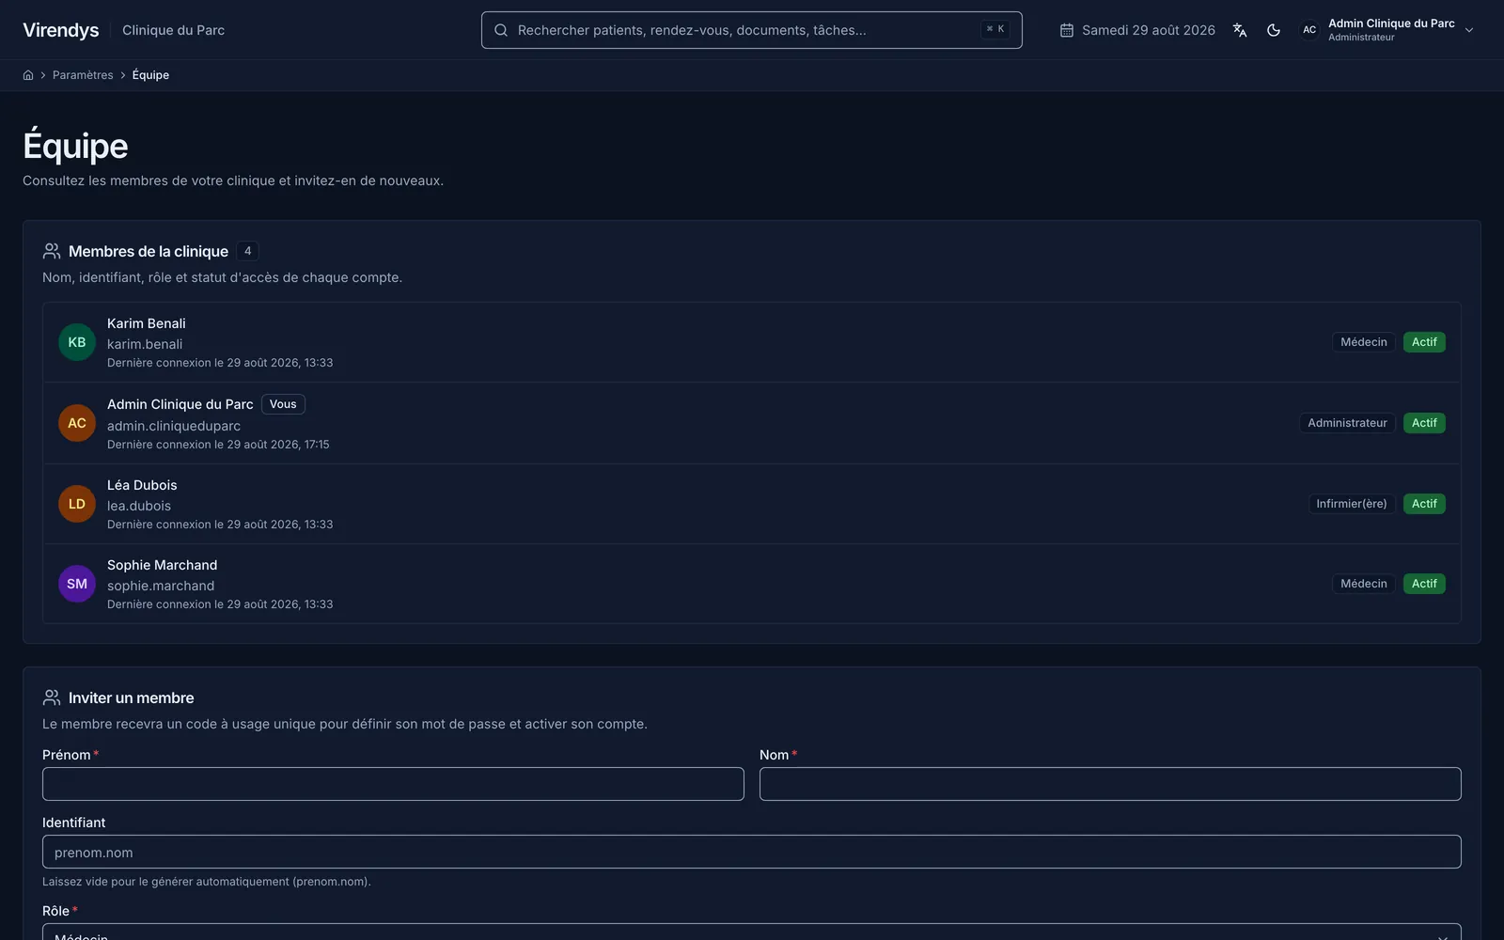
Task: Click the Administrateur role badge
Action: point(1347,423)
